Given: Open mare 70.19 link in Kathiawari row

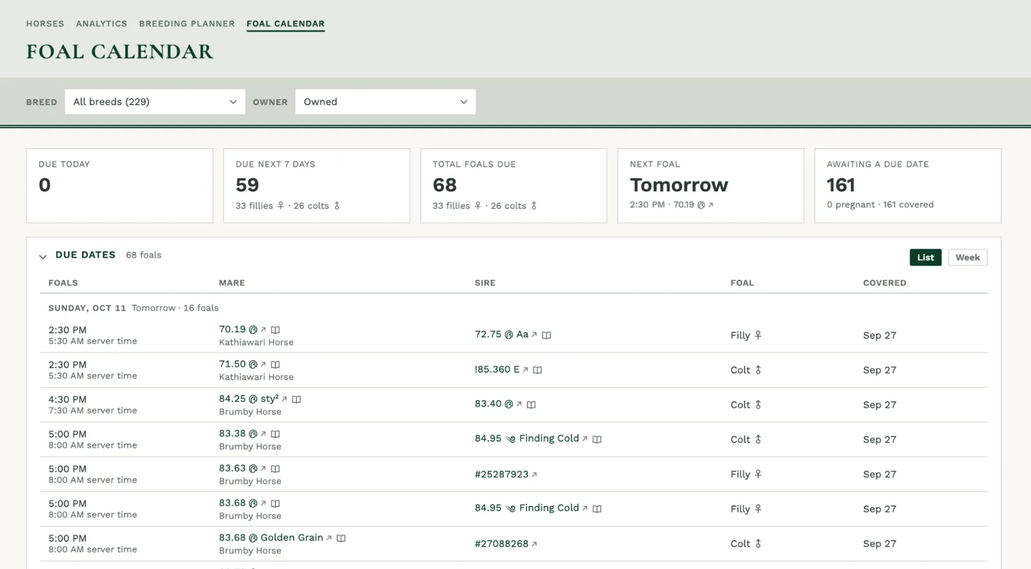Looking at the screenshot, I should (x=242, y=329).
